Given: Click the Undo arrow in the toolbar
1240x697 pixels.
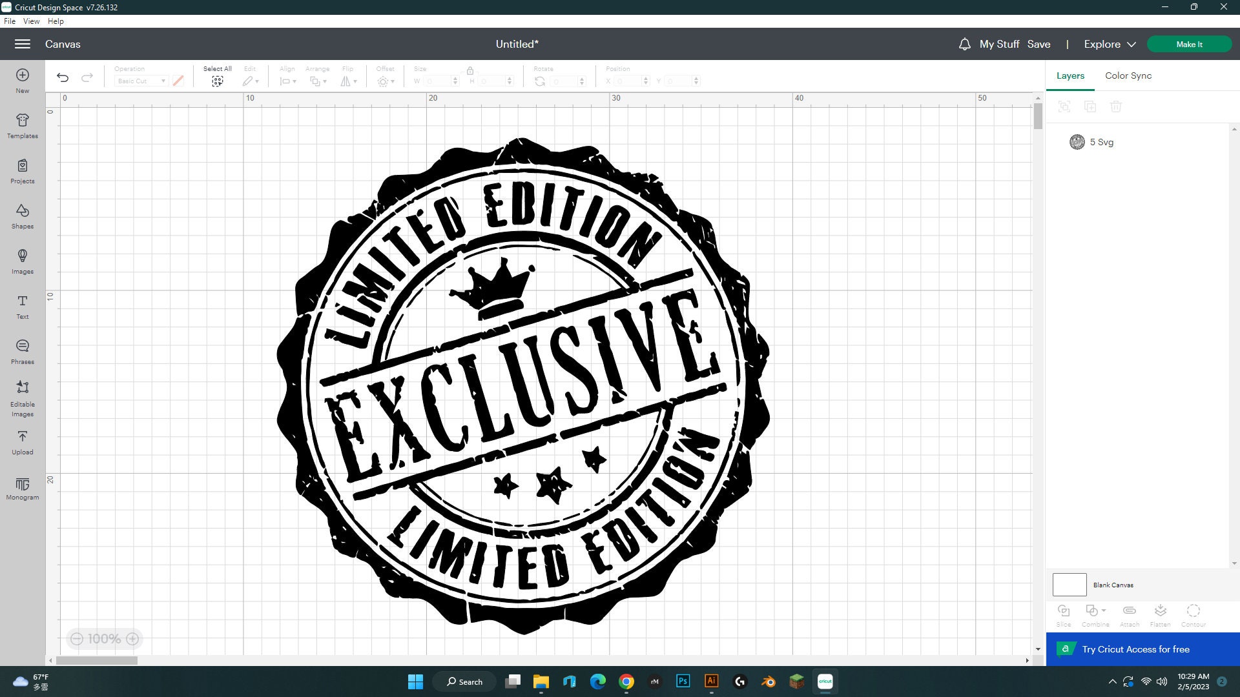Looking at the screenshot, I should tap(62, 77).
